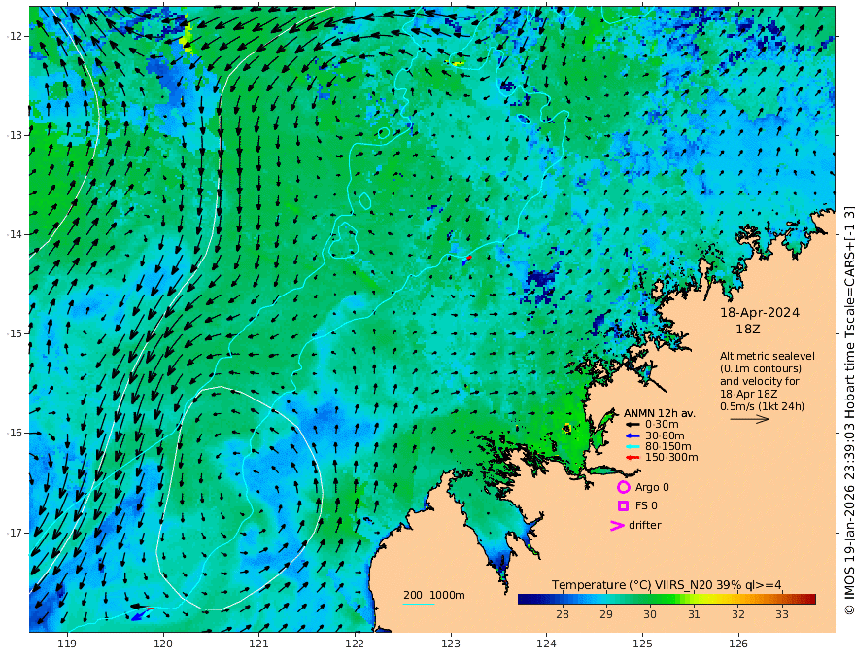Click the 28 tick on the color bar

pos(563,614)
